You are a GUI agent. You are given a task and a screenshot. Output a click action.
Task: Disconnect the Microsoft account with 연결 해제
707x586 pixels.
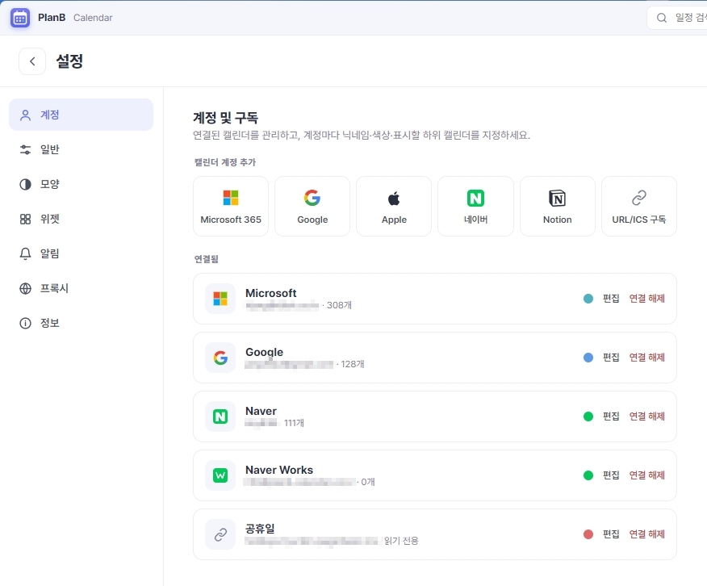coord(647,299)
